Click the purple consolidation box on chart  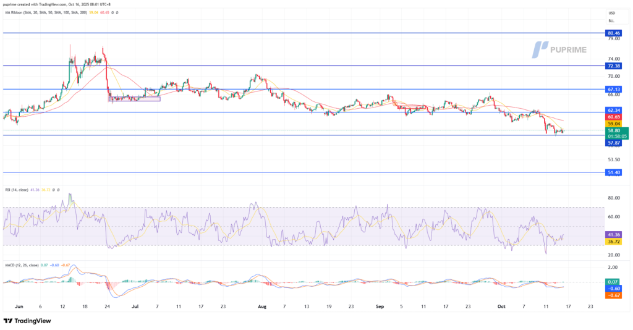point(134,98)
